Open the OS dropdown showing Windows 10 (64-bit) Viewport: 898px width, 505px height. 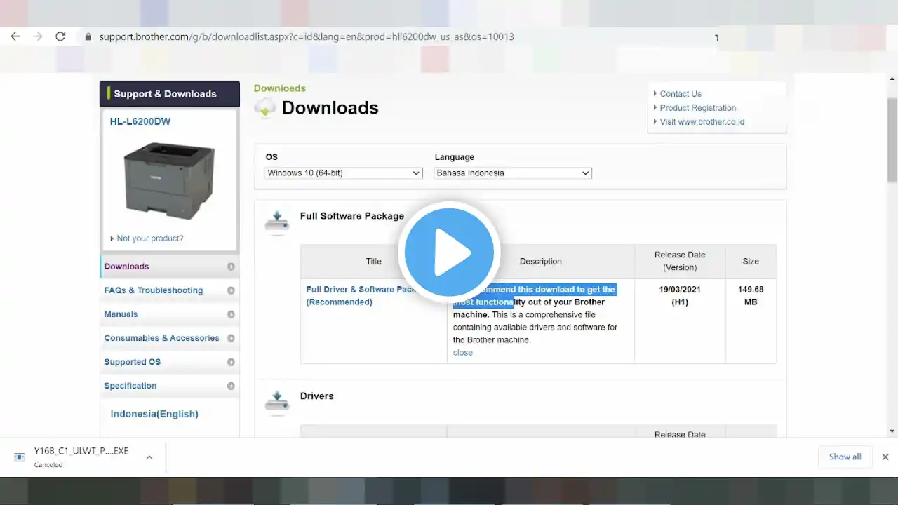pos(344,173)
